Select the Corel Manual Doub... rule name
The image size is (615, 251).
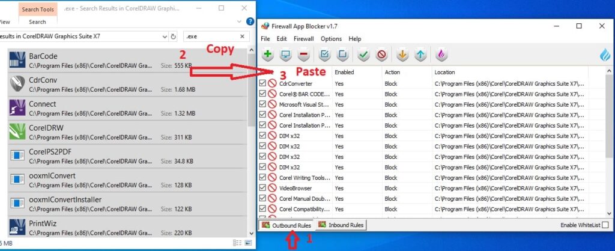point(304,199)
